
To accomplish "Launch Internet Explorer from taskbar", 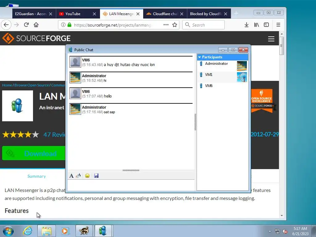I will 27,231.
